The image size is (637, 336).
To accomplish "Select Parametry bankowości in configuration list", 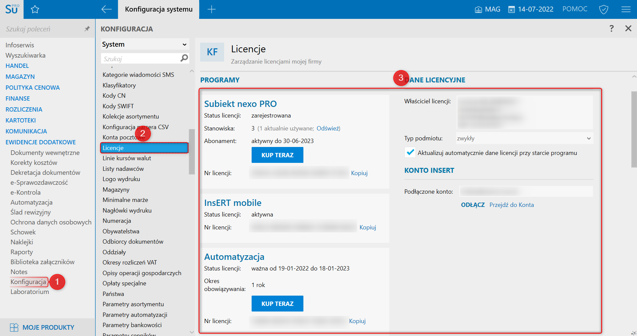I will click(x=132, y=325).
